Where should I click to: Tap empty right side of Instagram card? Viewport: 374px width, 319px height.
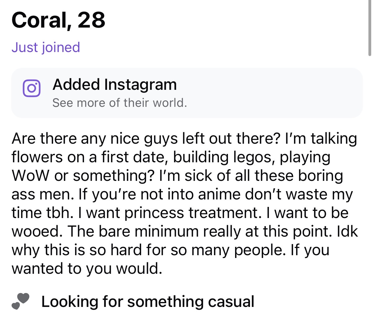click(x=279, y=93)
